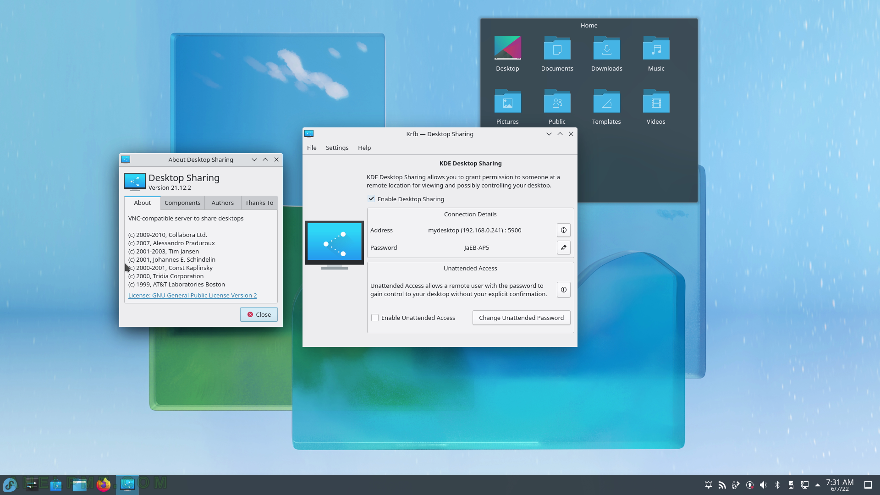Click the 'Version 21.12.2' text

(x=170, y=187)
